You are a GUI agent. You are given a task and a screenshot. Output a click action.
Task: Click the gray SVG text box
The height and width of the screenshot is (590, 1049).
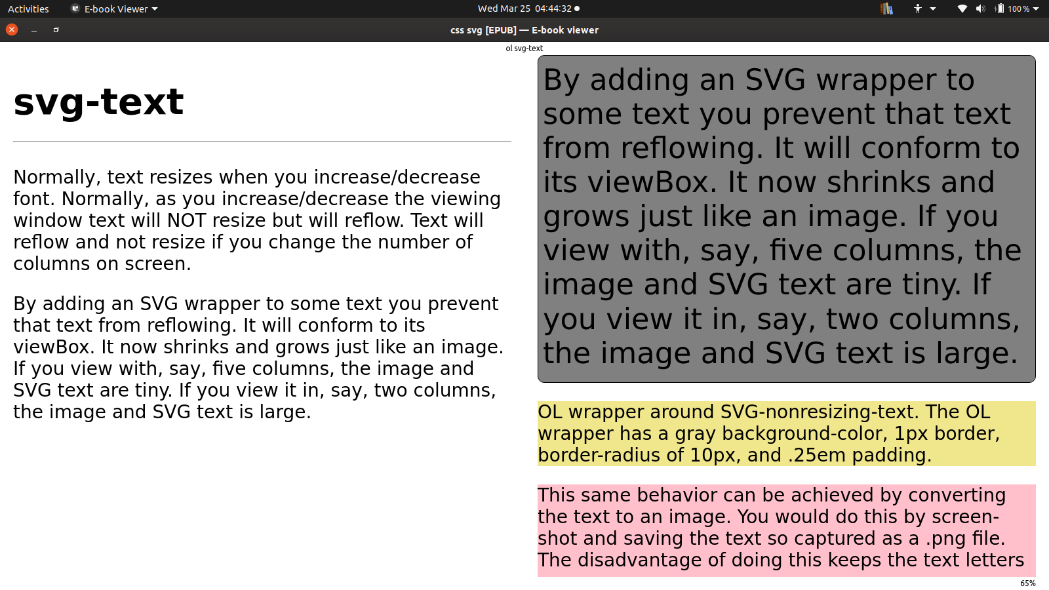(787, 219)
